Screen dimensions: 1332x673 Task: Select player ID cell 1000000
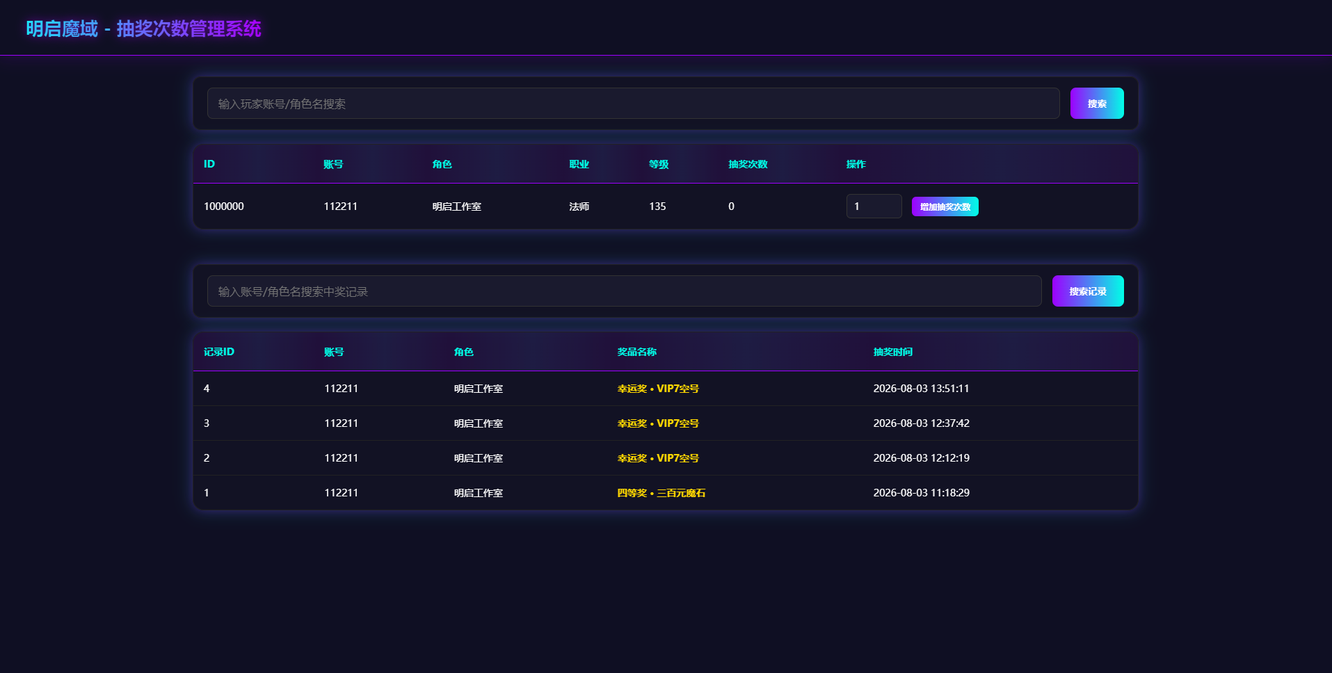(x=224, y=206)
